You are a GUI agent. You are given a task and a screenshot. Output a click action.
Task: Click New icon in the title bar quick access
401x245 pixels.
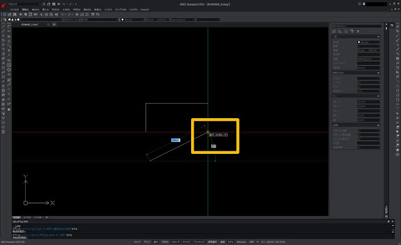click(x=44, y=4)
